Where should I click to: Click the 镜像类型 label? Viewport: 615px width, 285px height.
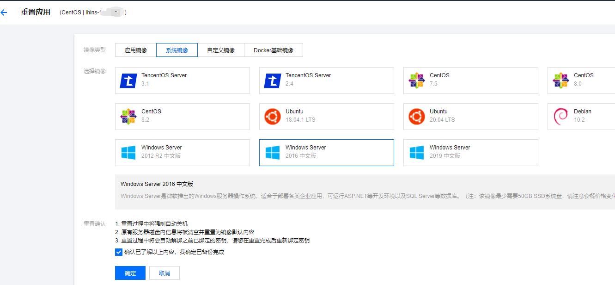click(95, 50)
